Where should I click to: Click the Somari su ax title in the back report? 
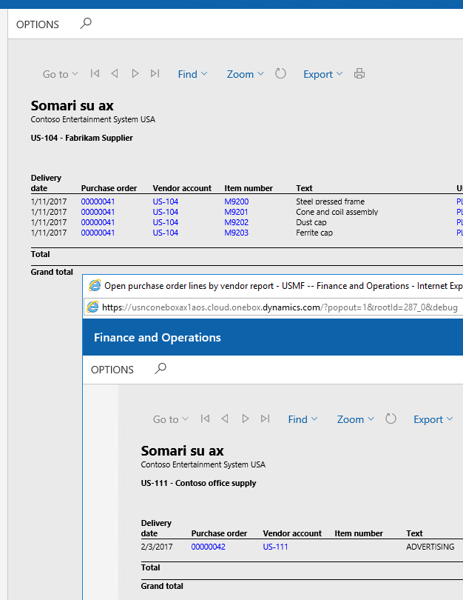(x=72, y=106)
